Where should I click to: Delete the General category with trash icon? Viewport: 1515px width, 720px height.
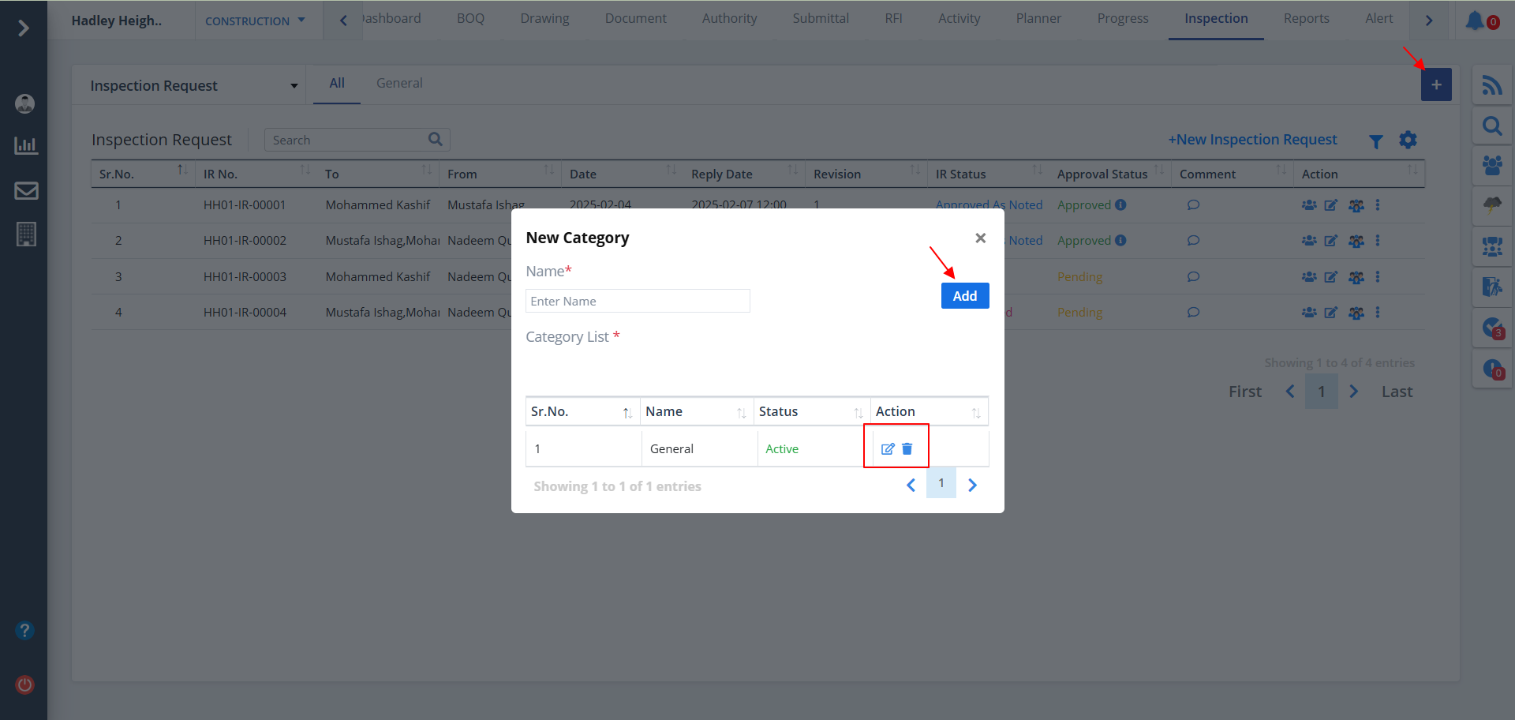click(x=907, y=448)
